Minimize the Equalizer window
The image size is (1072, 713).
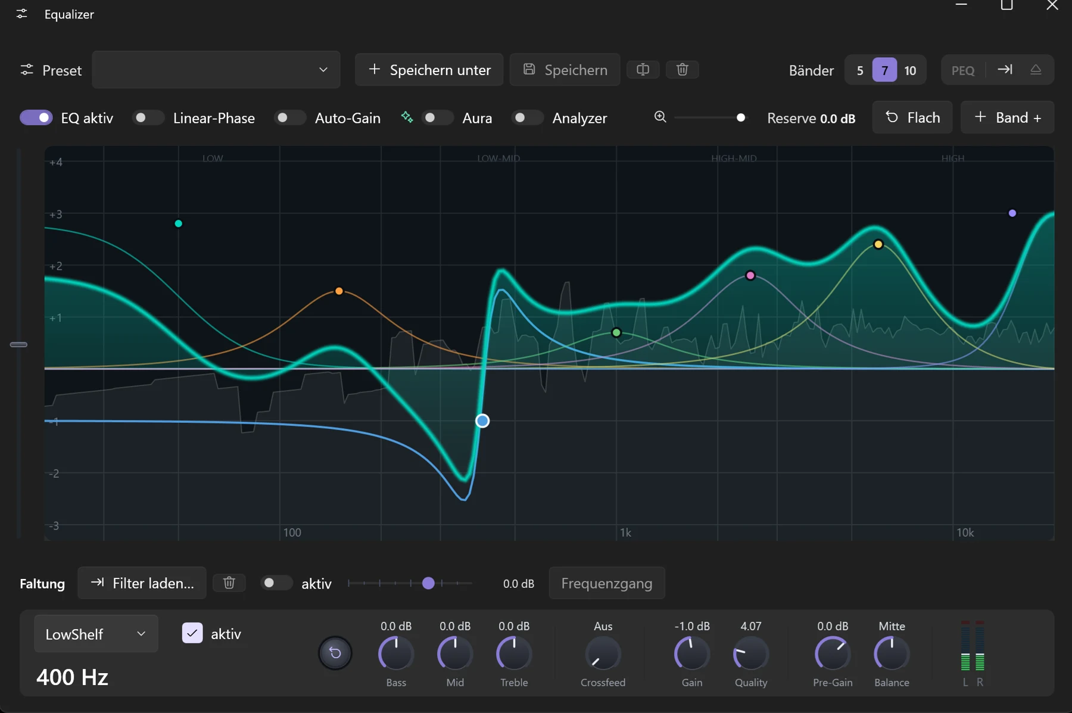[x=961, y=5]
